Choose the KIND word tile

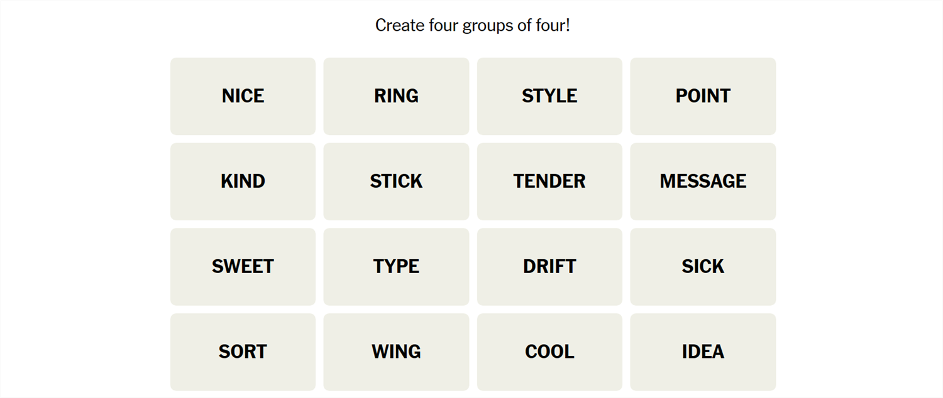(243, 181)
